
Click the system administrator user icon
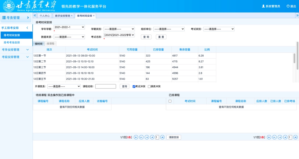tap(263, 6)
